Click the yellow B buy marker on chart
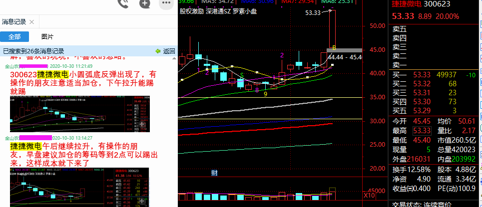 pos(334,48)
